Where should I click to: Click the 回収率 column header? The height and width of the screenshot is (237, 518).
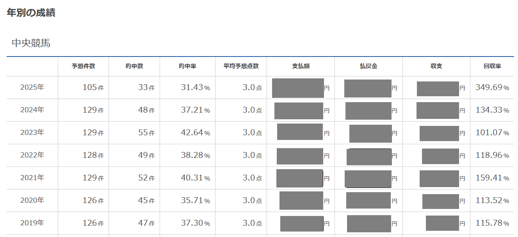tap(492, 66)
